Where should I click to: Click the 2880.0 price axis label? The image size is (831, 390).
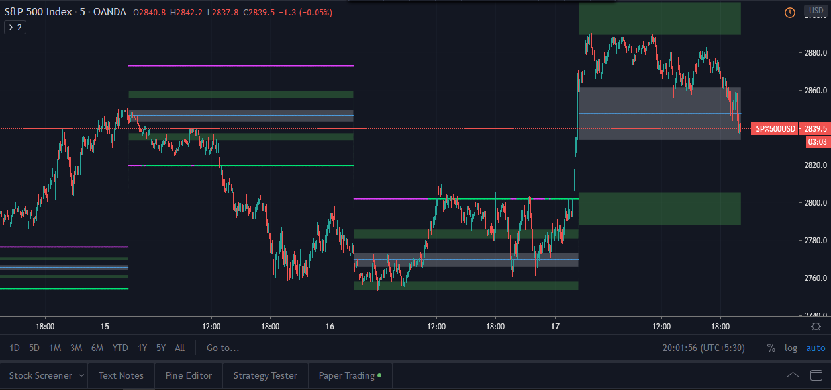pyautogui.click(x=816, y=53)
